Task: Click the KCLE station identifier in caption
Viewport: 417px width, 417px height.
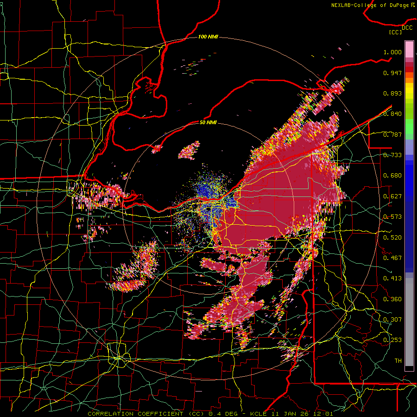Action: coord(258,414)
